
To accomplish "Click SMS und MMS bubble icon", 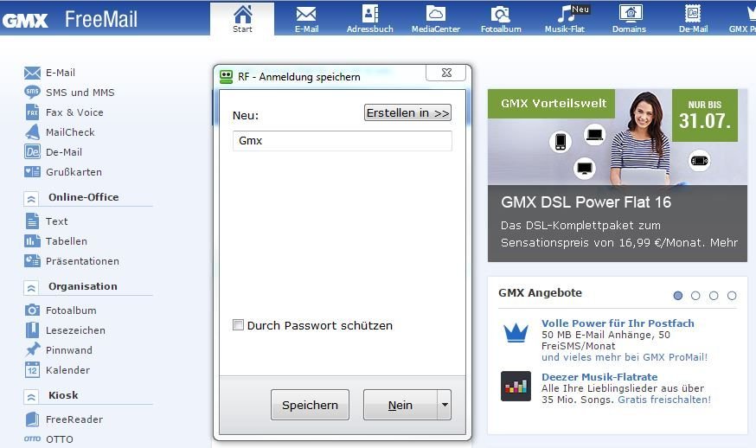I will pos(32,92).
